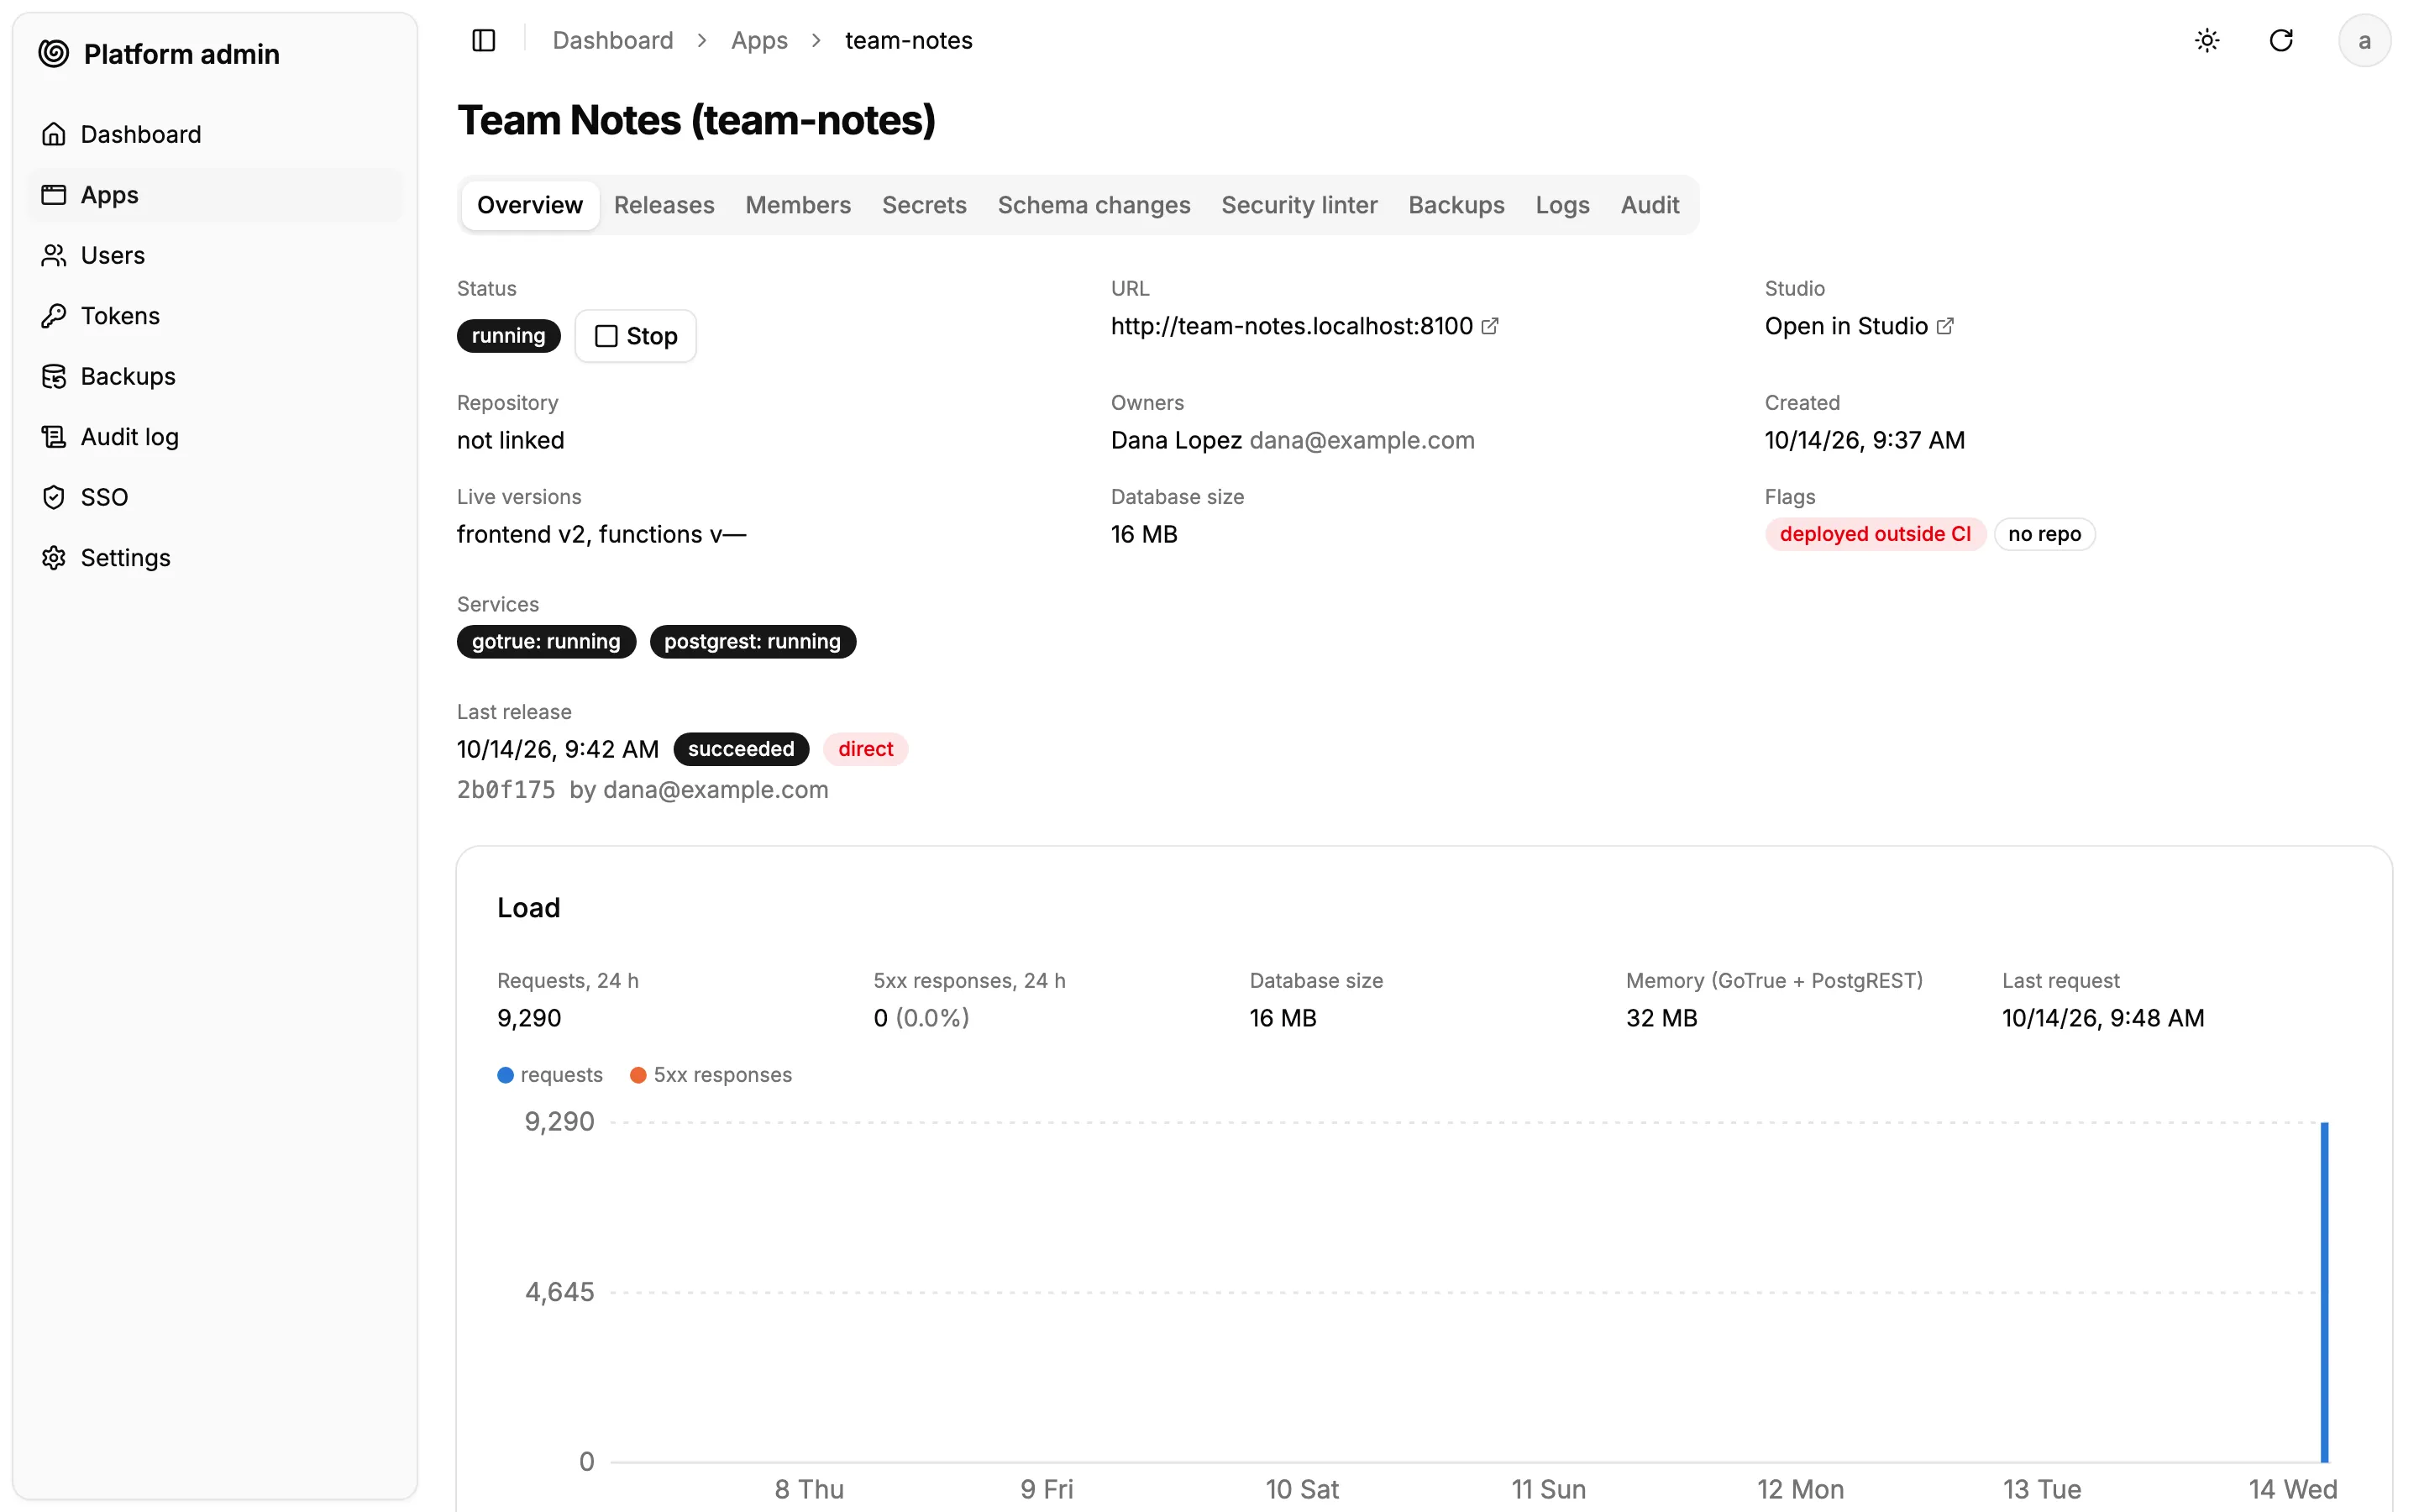The width and height of the screenshot is (2419, 1512).
Task: Switch theme with the sun icon
Action: pos(2207,40)
